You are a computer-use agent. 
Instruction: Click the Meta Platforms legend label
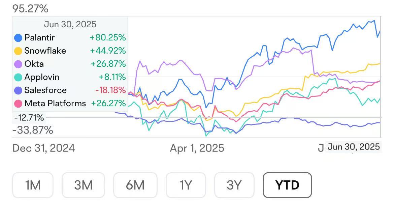point(55,103)
